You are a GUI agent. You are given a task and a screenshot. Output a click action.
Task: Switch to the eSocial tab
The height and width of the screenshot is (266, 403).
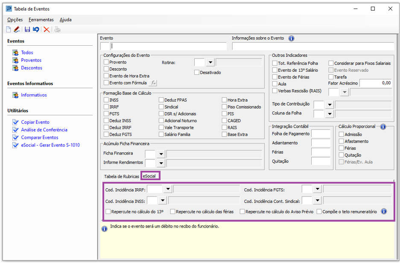tap(149, 176)
